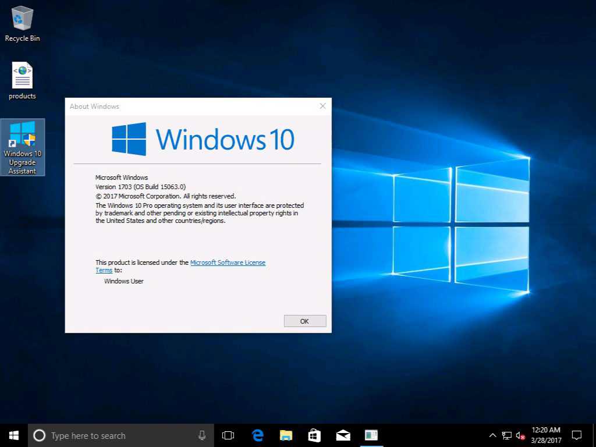Open the Mail app from the taskbar
The width and height of the screenshot is (596, 447).
343,435
